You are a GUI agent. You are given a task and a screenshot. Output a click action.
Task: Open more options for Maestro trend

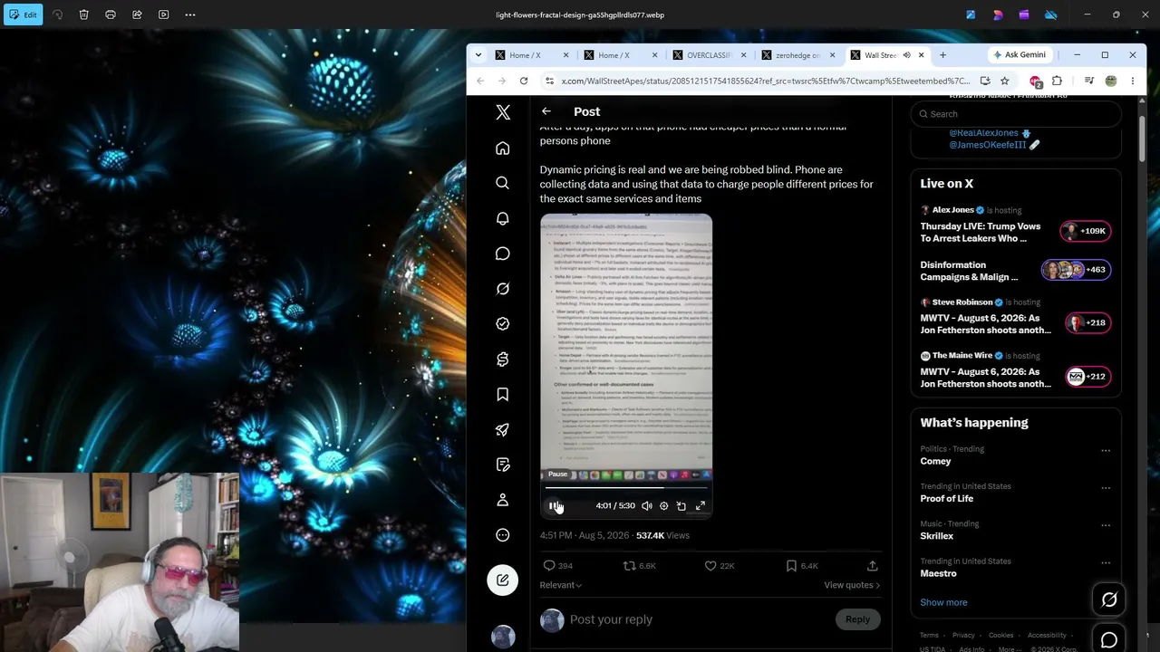[x=1106, y=562]
